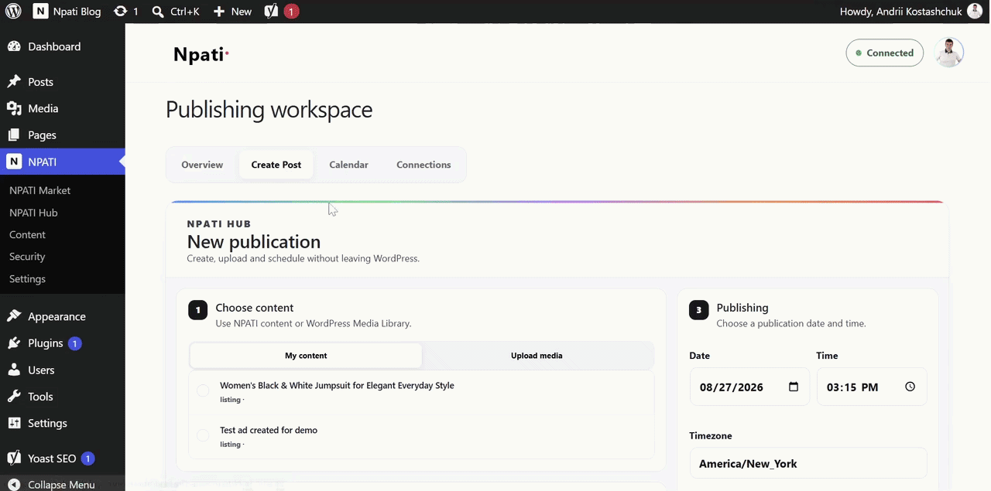Click the Dashboard menu label
This screenshot has height=491, width=991.
[x=54, y=46]
